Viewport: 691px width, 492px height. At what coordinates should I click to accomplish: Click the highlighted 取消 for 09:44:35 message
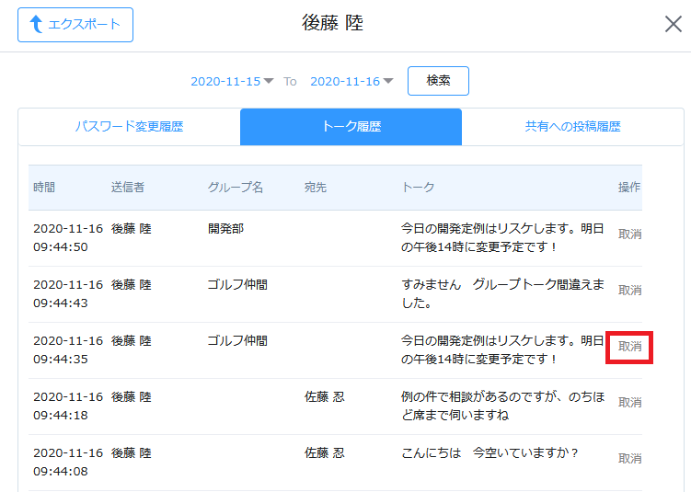(x=629, y=347)
